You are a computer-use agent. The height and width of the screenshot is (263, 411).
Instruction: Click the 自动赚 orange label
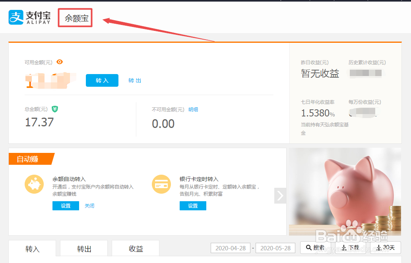pyautogui.click(x=31, y=159)
